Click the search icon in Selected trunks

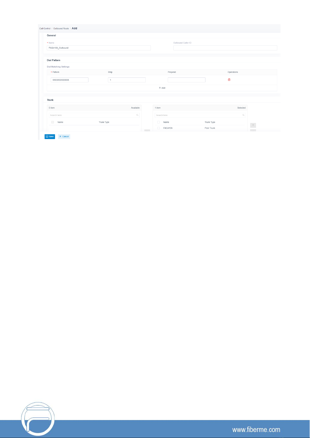click(x=243, y=115)
